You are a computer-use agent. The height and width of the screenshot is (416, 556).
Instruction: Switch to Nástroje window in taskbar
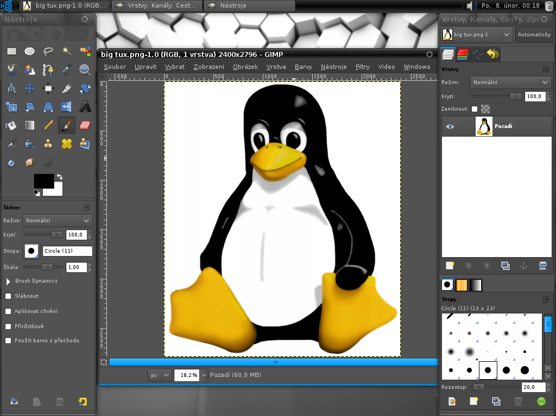250,5
